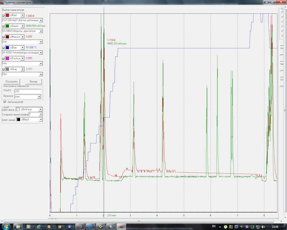Screen dimensions: 287x230
Task: Expand the Обороты двигателя parameter dropdown
Action: click(x=41, y=31)
